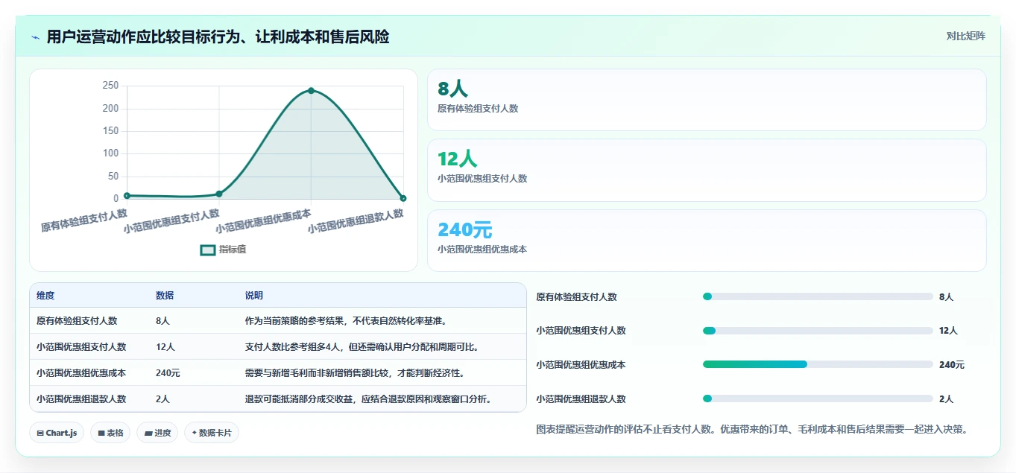Viewport: 1016px width, 473px height.
Task: Select the 数据卡片 tag
Action: pos(212,433)
